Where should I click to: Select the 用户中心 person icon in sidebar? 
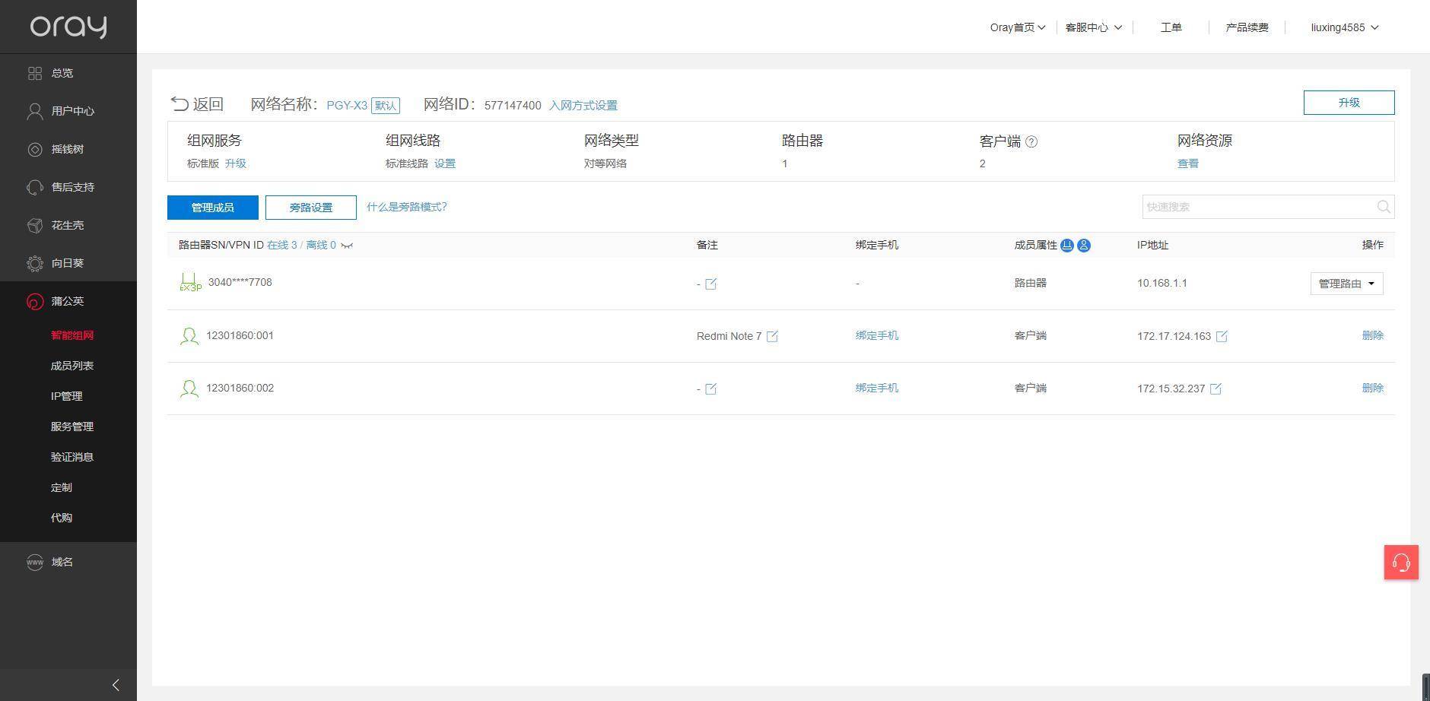point(35,111)
